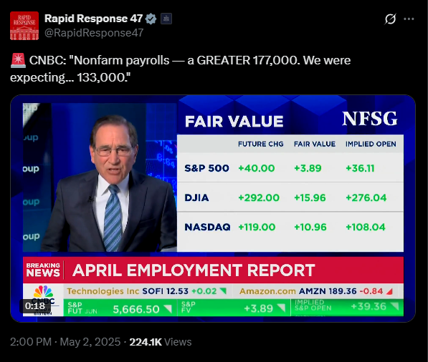Click the Rapid Response 47 display name
The height and width of the screenshot is (362, 428).
(x=93, y=19)
